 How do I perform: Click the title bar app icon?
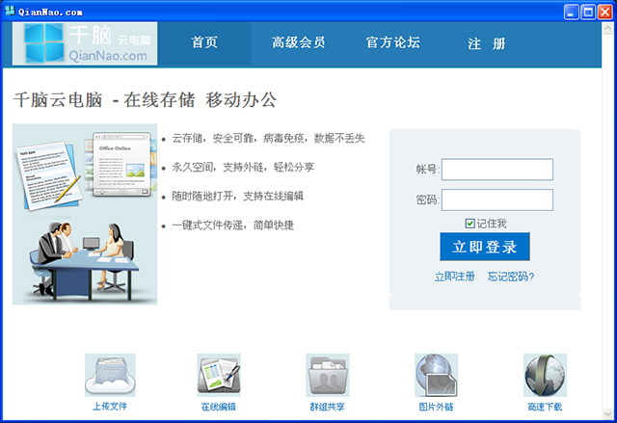click(10, 11)
